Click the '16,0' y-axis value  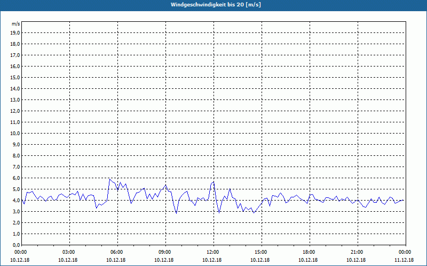[15, 66]
